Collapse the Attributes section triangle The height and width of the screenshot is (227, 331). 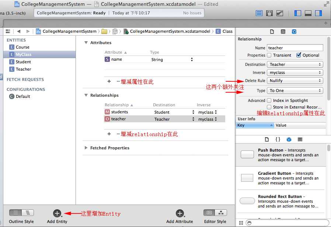(86, 43)
